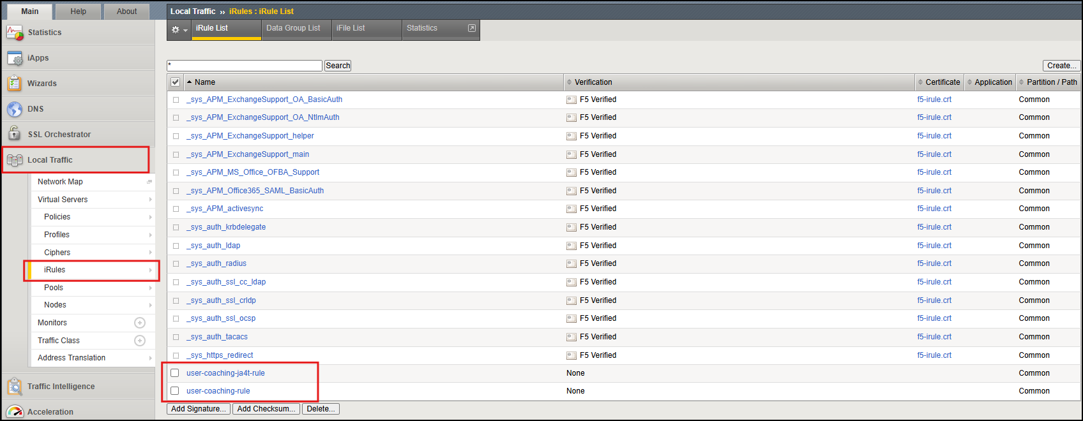1083x421 pixels.
Task: Click verification icon for _sys_APM_activesync row
Action: (572, 209)
